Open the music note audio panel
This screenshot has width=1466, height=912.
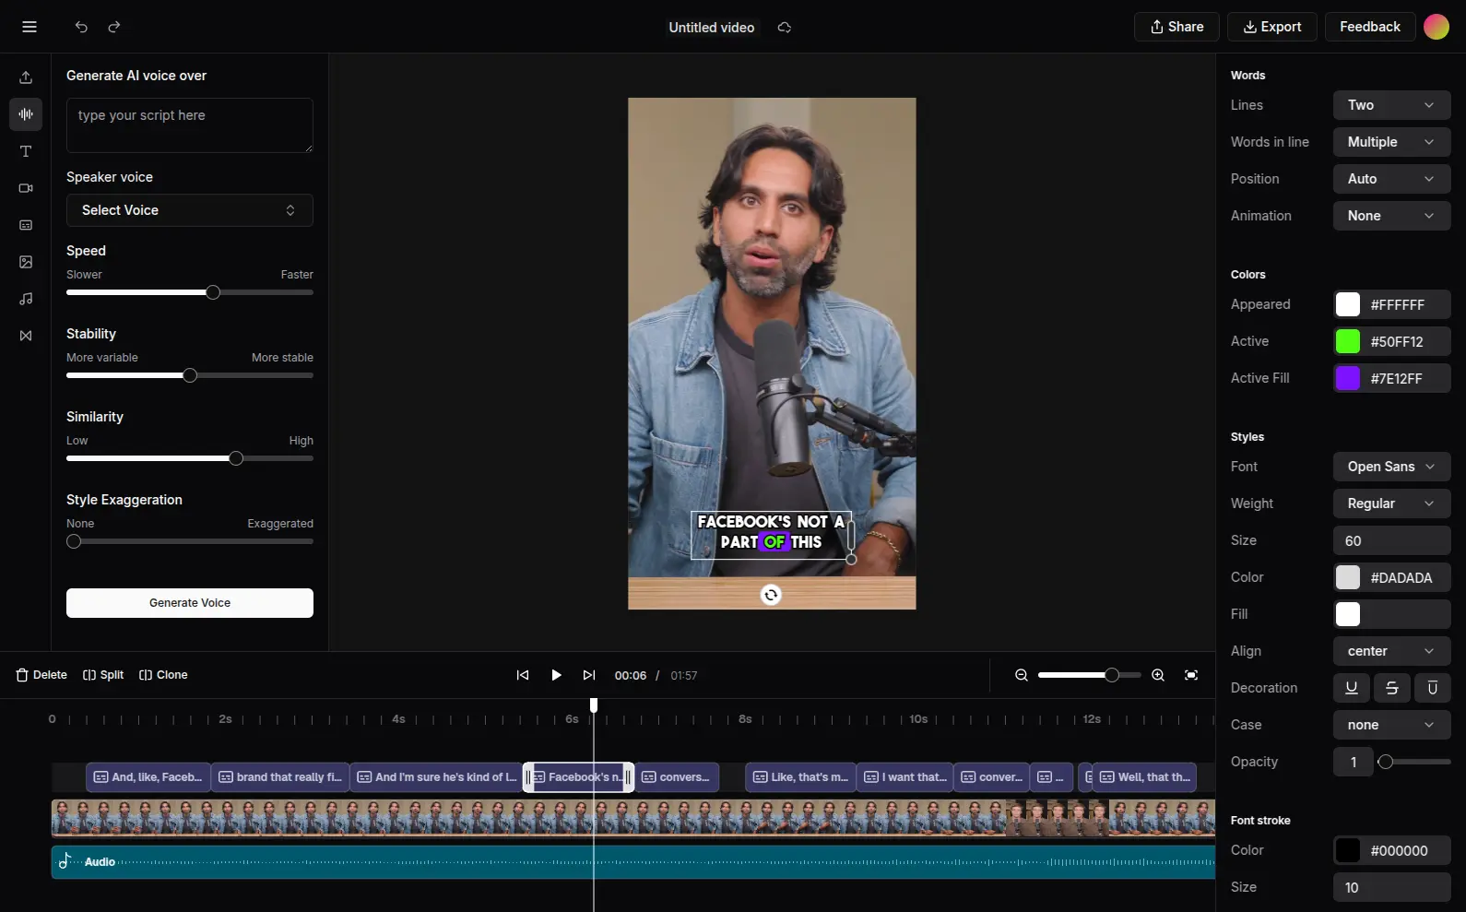pyautogui.click(x=26, y=299)
